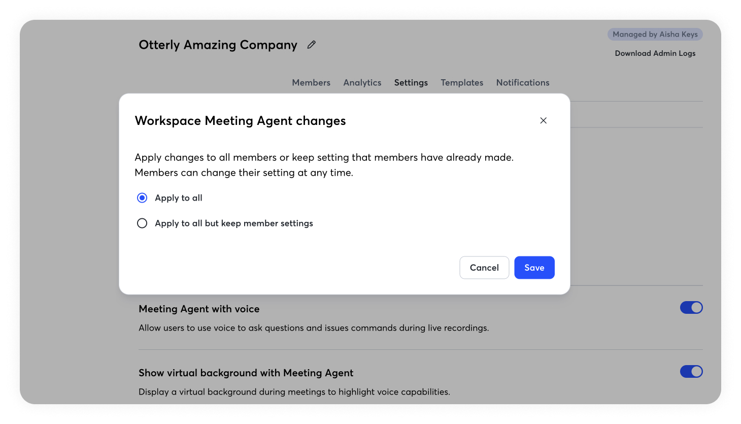
Task: Click the 'Workspace Meeting Agent changes' dialog heading
Action: tap(240, 121)
